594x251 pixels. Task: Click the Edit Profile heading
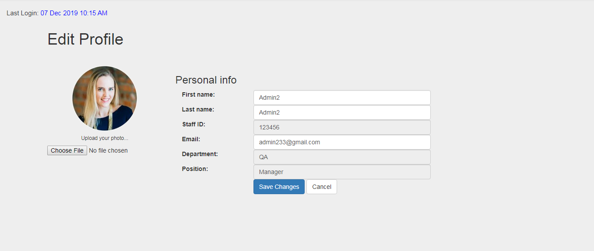(85, 39)
